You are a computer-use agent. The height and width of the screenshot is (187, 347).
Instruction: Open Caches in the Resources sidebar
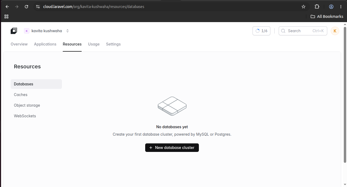pyautogui.click(x=36, y=95)
